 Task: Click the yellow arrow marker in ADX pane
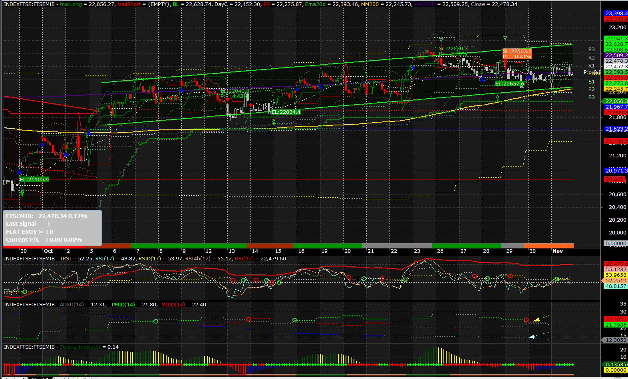pos(537,319)
